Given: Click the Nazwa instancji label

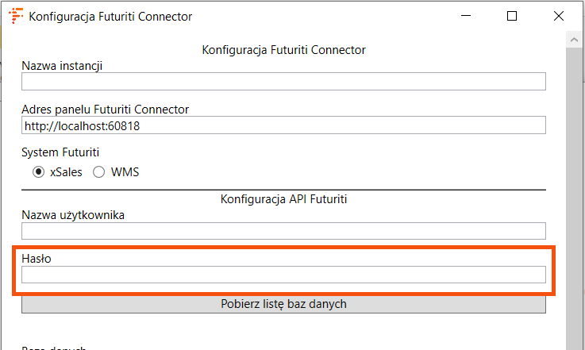Looking at the screenshot, I should tap(62, 65).
